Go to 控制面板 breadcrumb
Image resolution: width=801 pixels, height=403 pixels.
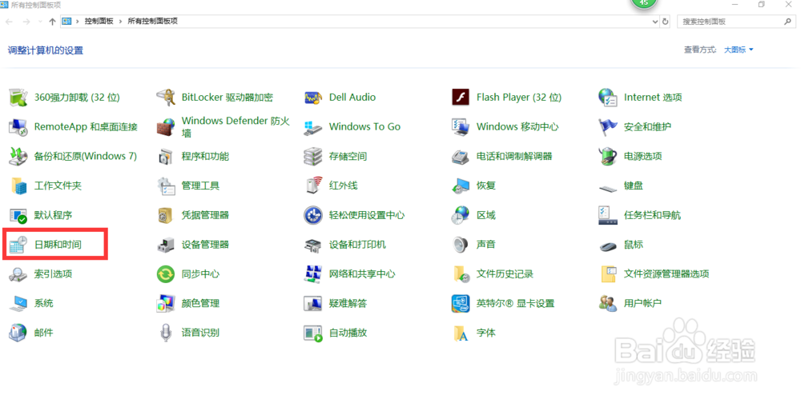99,22
